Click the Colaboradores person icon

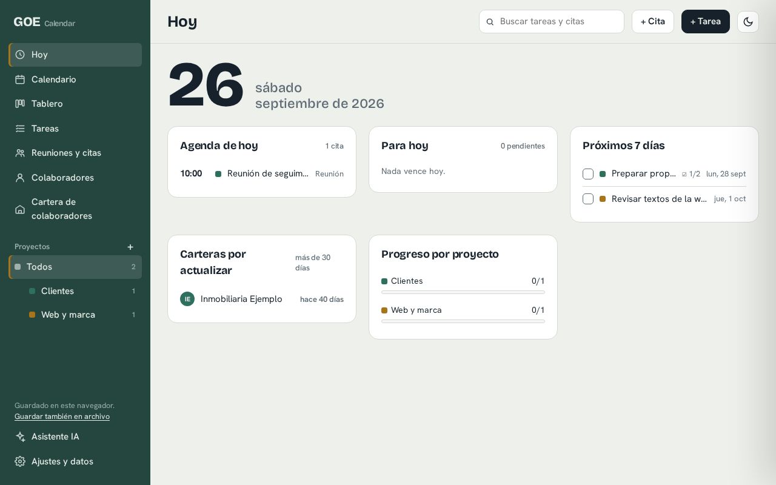tap(20, 178)
